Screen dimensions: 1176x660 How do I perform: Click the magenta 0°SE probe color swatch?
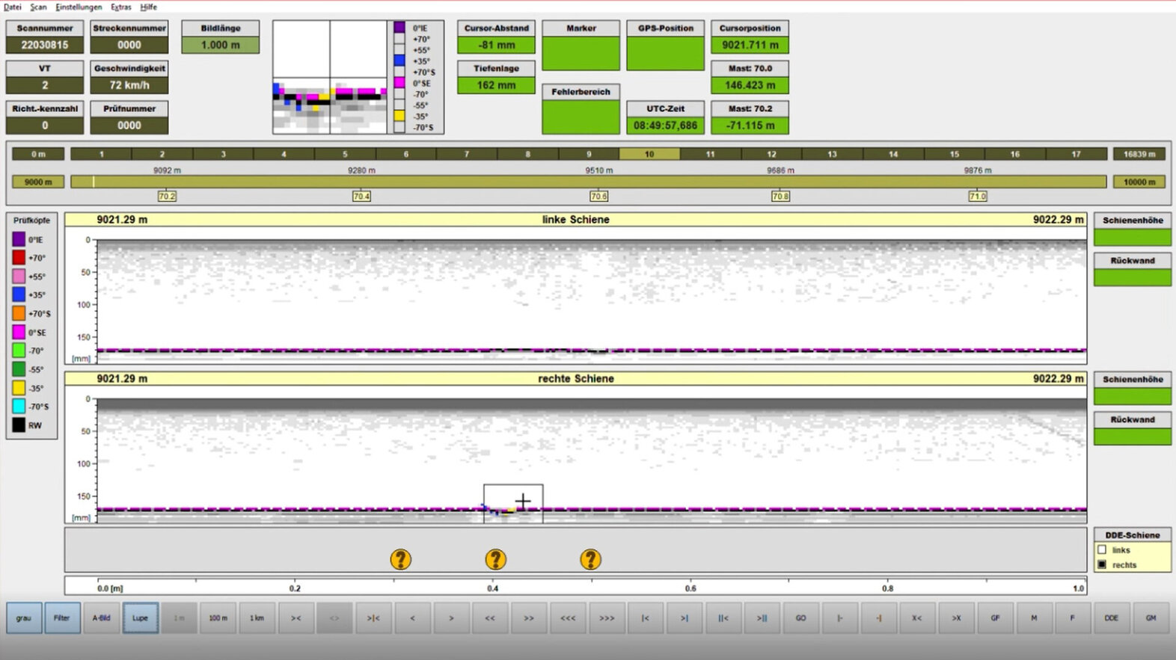[19, 332]
